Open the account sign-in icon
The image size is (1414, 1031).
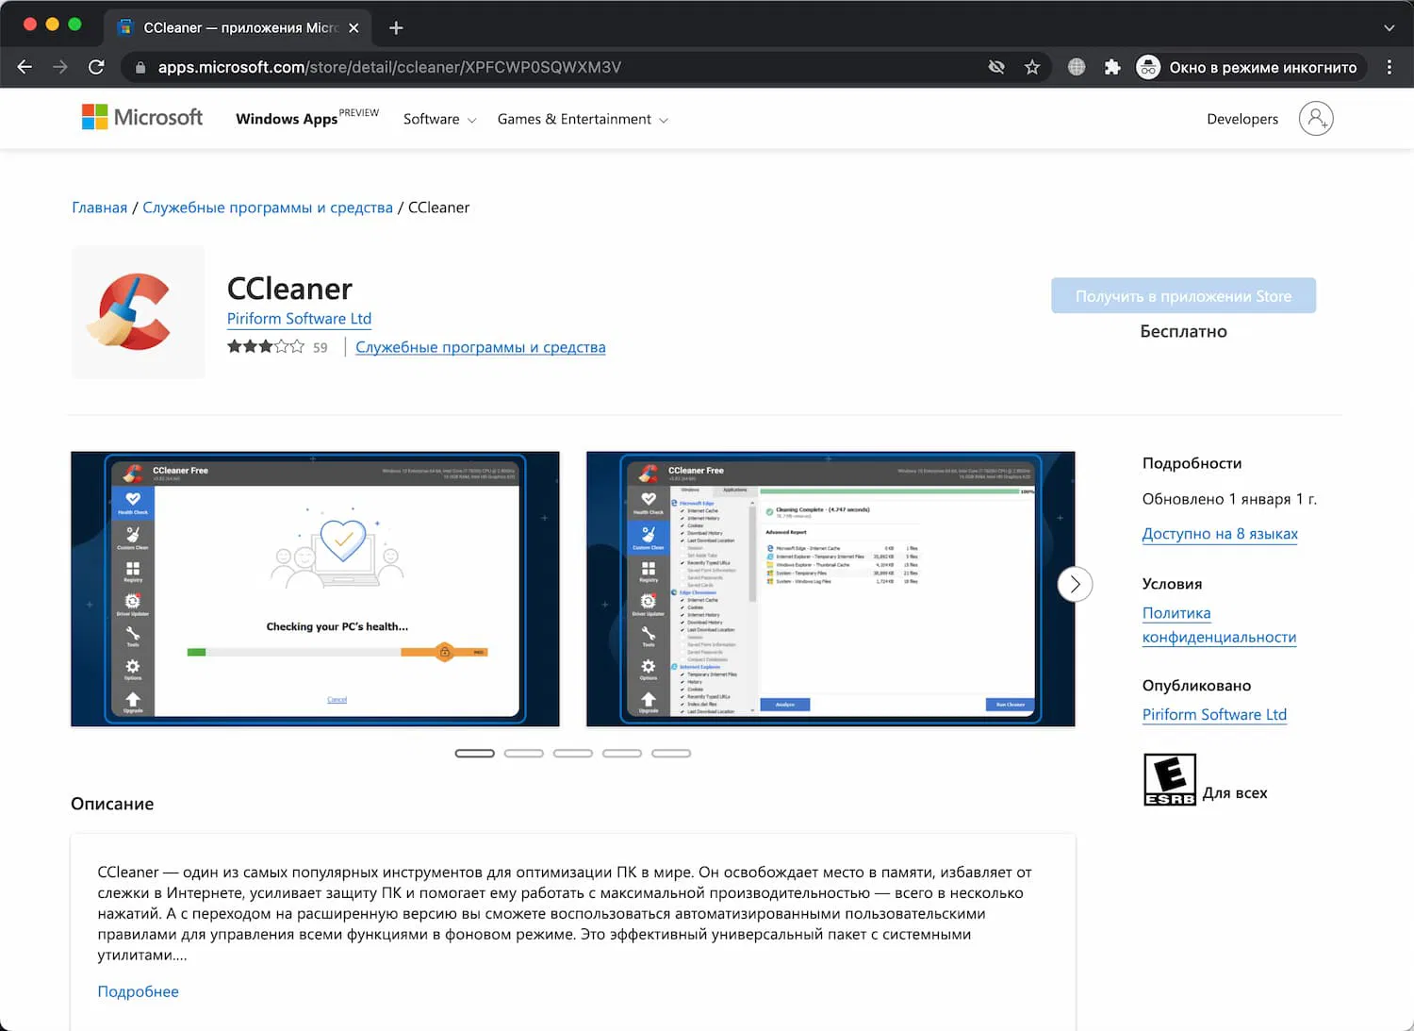[x=1316, y=119]
